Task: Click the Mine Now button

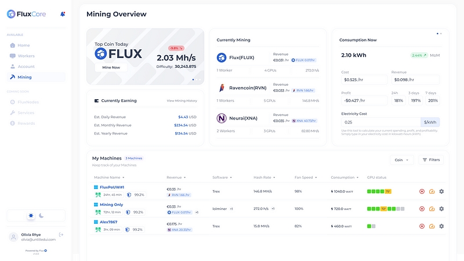Action: pyautogui.click(x=111, y=67)
